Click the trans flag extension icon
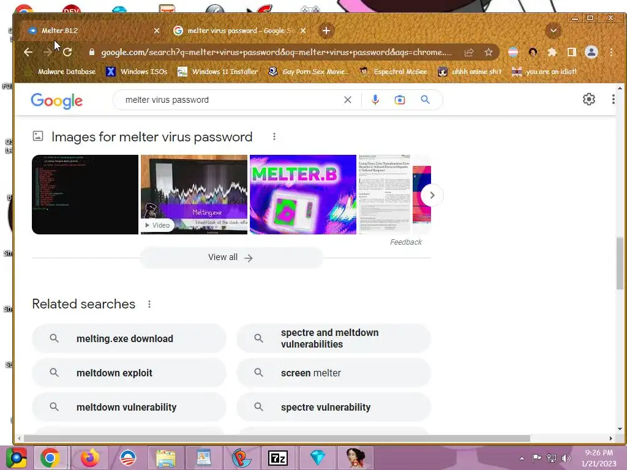The width and height of the screenshot is (627, 470). (513, 52)
